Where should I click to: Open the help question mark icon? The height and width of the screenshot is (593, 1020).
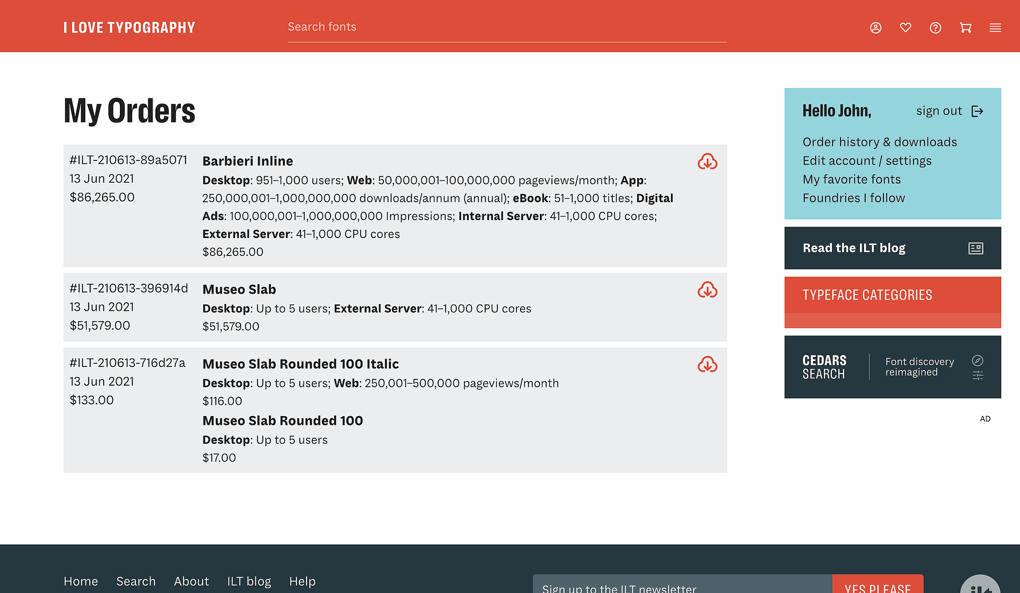pyautogui.click(x=936, y=28)
